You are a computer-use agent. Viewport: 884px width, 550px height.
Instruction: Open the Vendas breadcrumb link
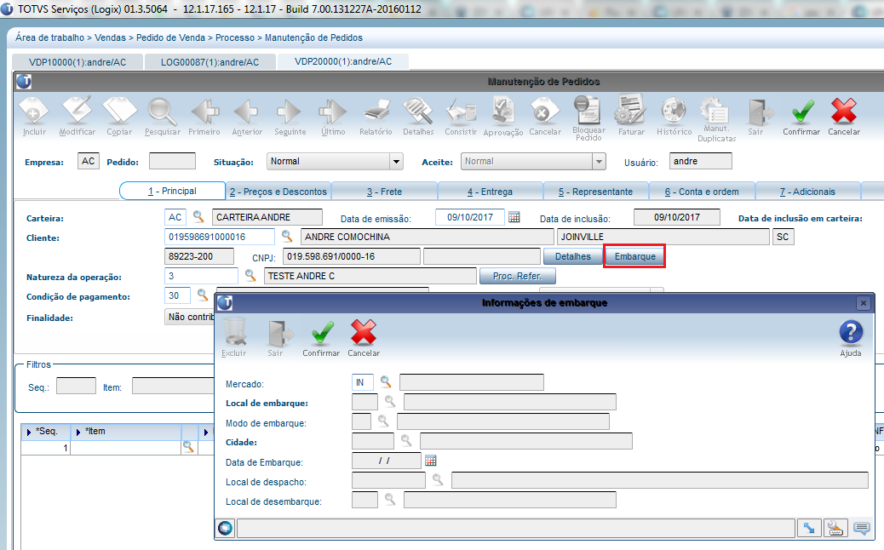tap(110, 37)
